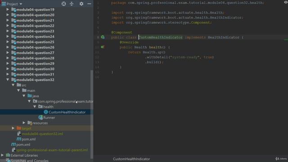The height and width of the screenshot is (162, 288).
Task: Toggle the reader mode eye icon
Action: point(286,2)
